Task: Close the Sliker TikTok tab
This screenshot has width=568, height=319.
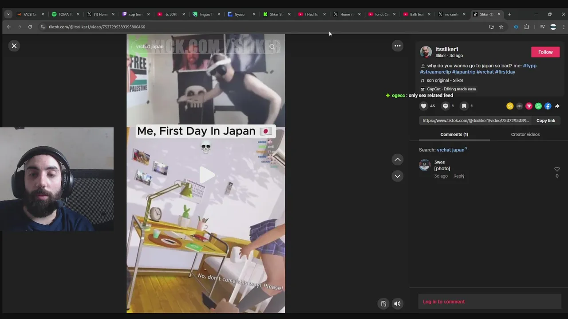Action: [x=499, y=14]
